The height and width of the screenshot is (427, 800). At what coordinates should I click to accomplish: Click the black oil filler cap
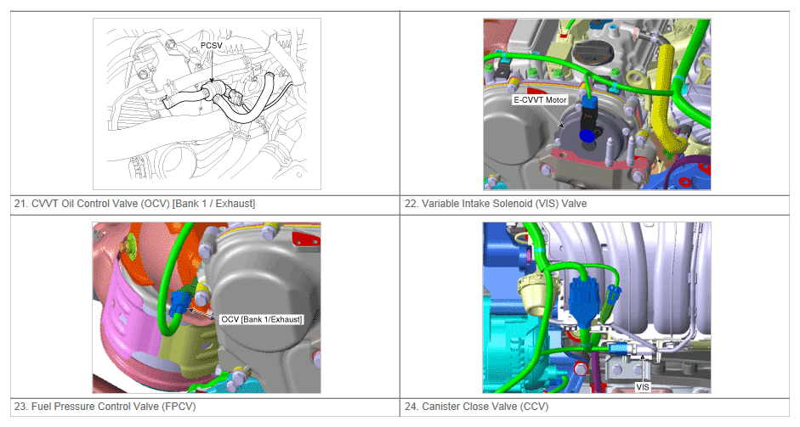click(x=593, y=55)
